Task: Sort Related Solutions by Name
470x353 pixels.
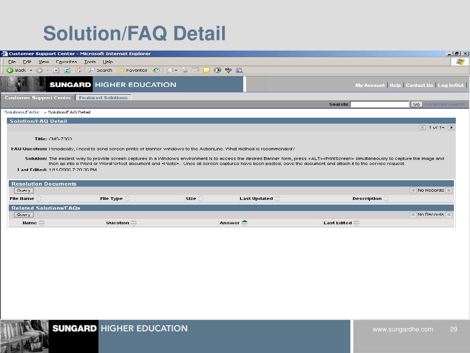Action: point(41,223)
